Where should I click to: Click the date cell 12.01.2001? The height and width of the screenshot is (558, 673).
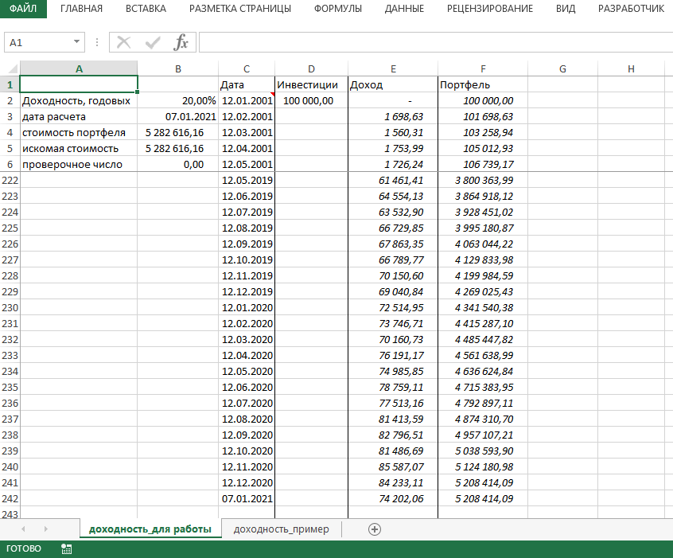247,100
